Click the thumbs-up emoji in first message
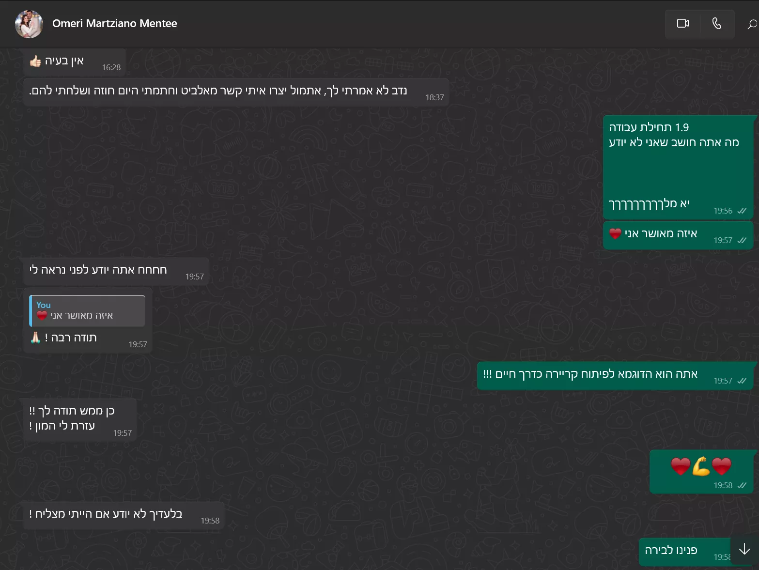Image resolution: width=759 pixels, height=570 pixels. 35,61
